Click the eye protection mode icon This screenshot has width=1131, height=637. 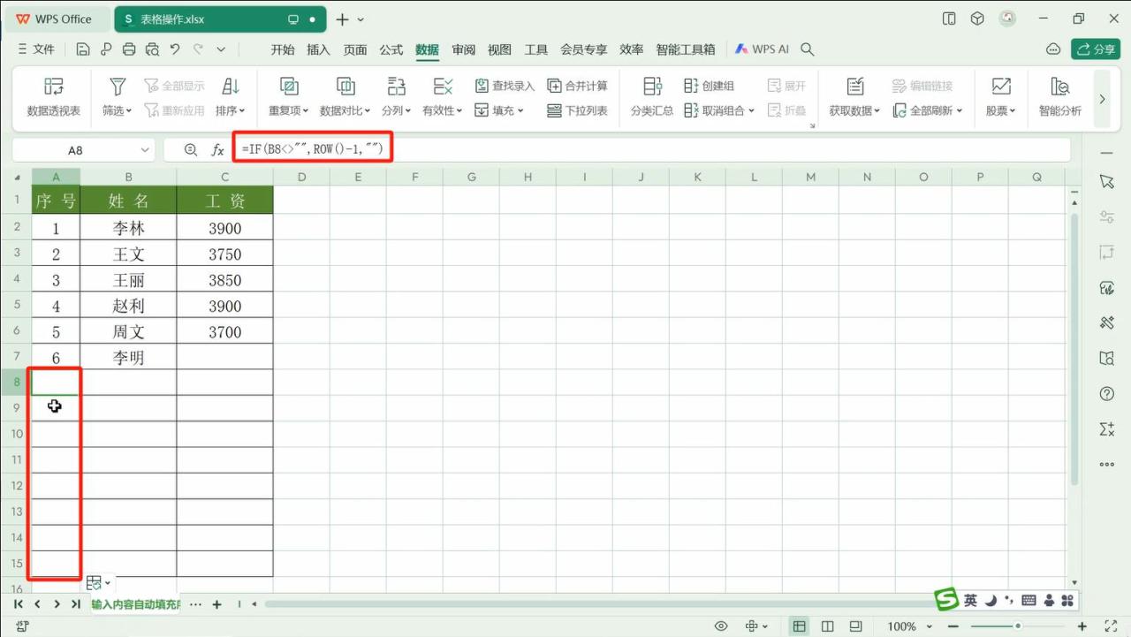point(721,626)
